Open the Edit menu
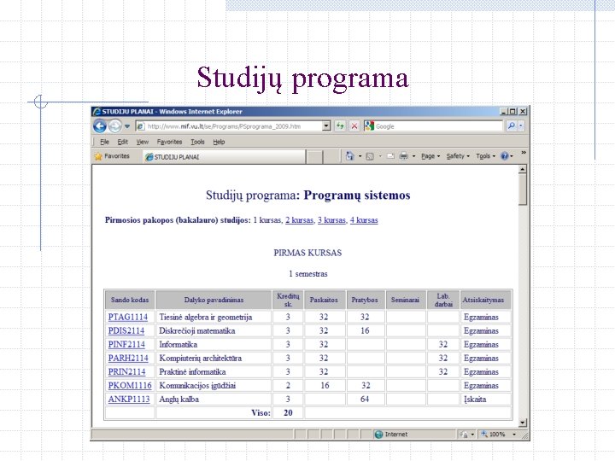The width and height of the screenshot is (615, 461). (123, 142)
